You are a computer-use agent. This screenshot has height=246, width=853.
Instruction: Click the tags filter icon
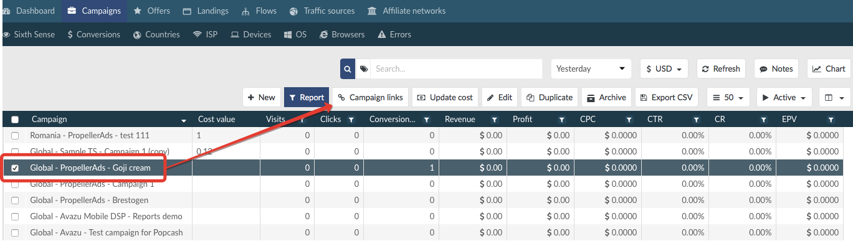363,69
